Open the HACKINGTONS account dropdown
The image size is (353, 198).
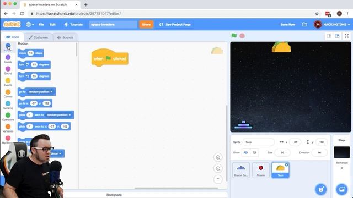[x=332, y=24]
